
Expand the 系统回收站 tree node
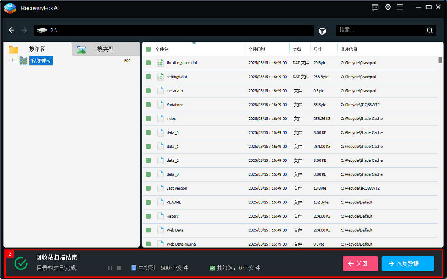point(9,61)
